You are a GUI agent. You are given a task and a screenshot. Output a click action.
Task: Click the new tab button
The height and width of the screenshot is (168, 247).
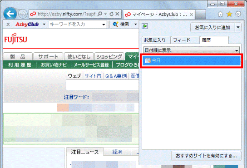coord(200,15)
